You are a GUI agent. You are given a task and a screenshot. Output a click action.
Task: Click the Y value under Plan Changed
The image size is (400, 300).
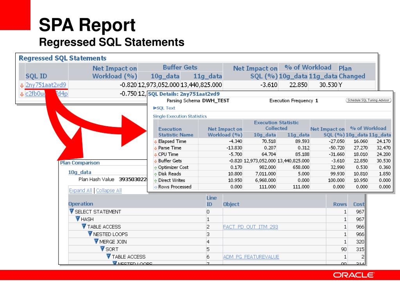tap(340, 85)
